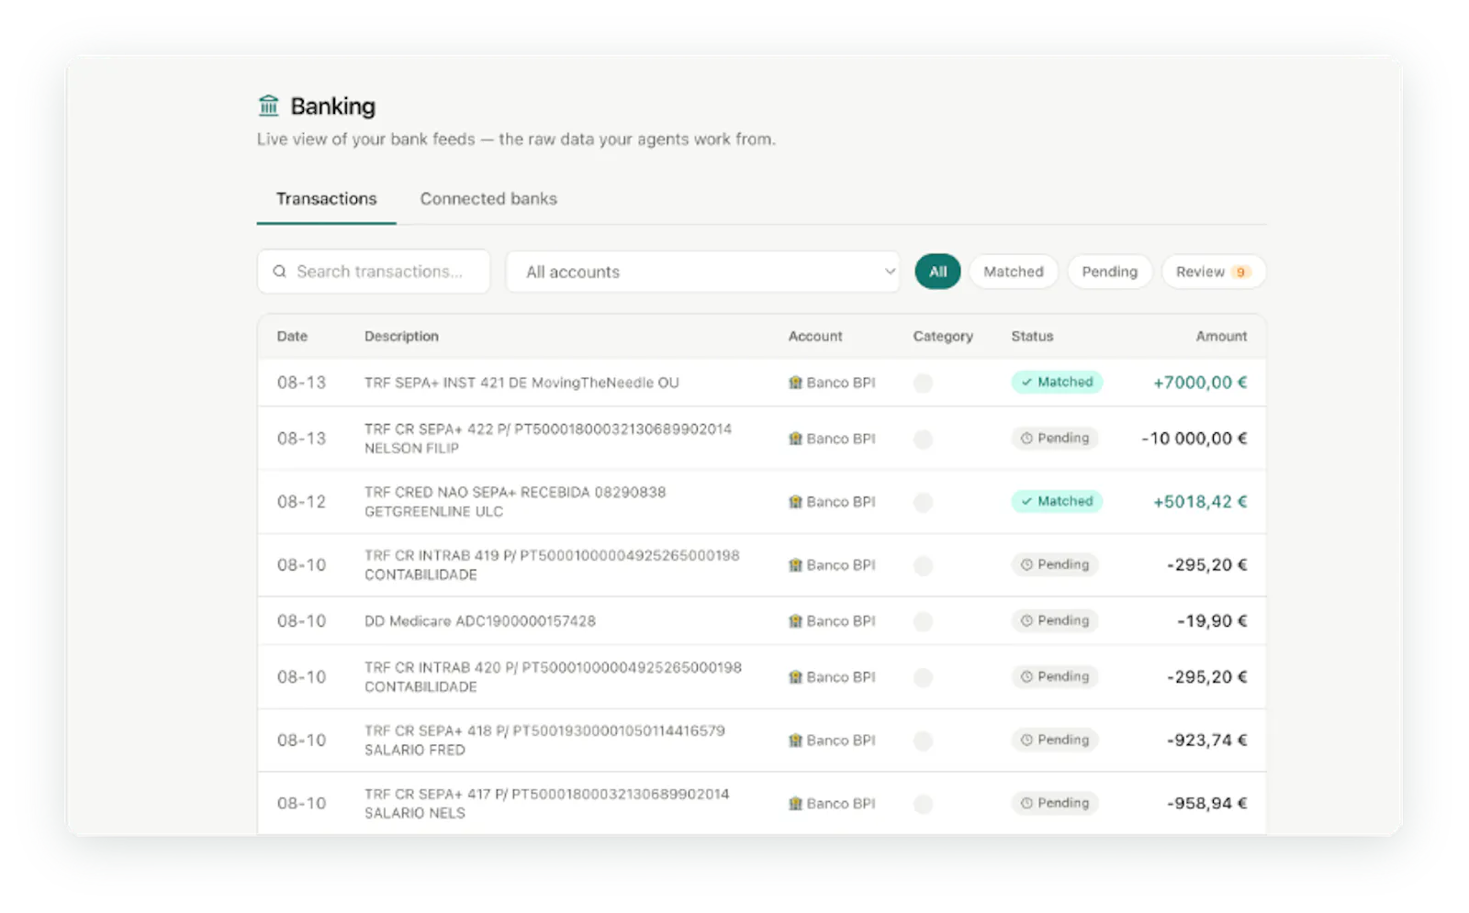Click Banco BPI icon in GETGREENLINE ULC row
The width and height of the screenshot is (1469, 913).
pyautogui.click(x=795, y=502)
